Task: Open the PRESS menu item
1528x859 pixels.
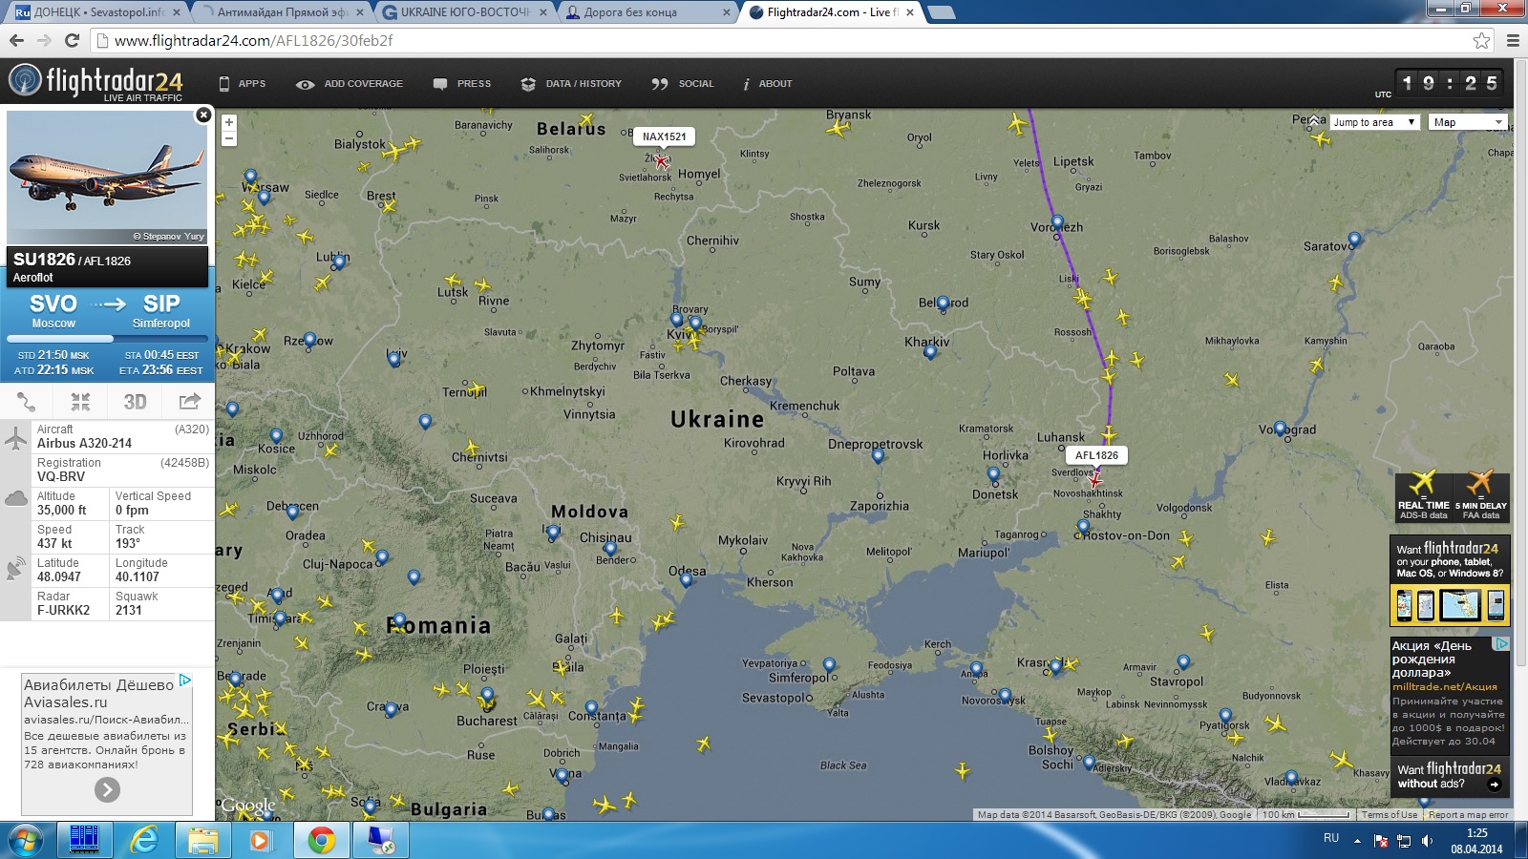Action: 462,84
